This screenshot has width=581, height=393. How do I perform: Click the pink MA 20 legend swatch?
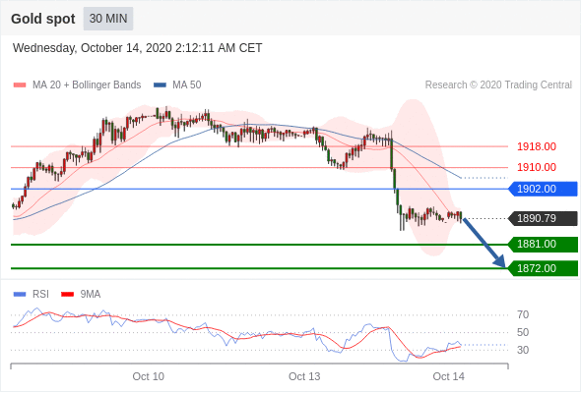(20, 85)
